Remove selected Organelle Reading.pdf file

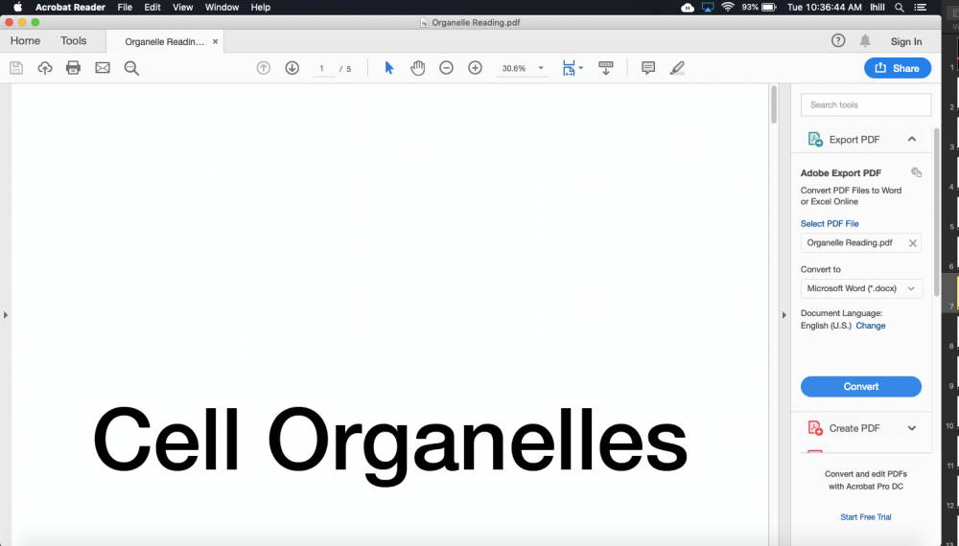[x=913, y=243]
